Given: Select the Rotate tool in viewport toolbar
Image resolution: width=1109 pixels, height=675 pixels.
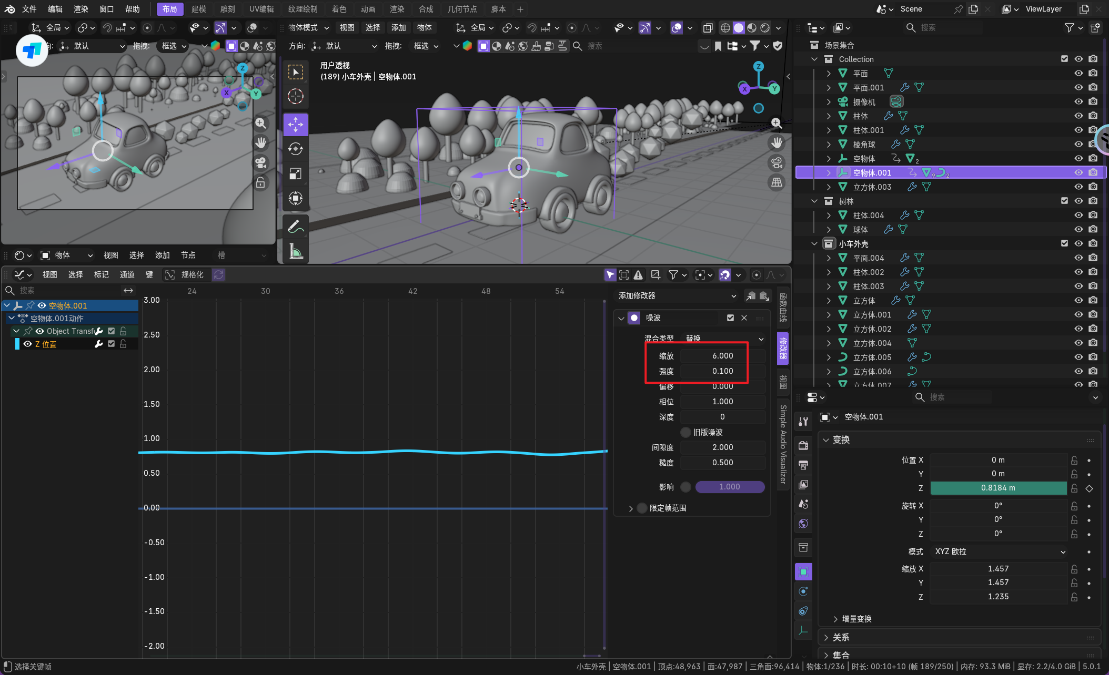Looking at the screenshot, I should tap(295, 149).
